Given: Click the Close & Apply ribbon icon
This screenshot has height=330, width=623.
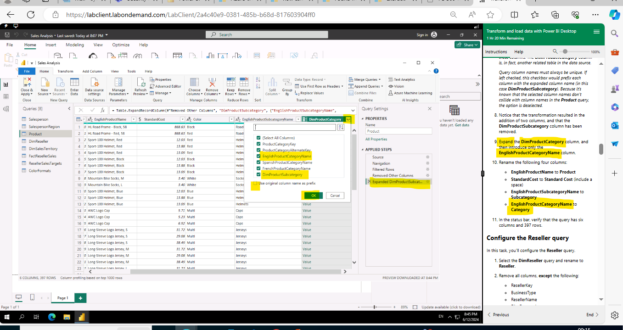Looking at the screenshot, I should tap(27, 82).
